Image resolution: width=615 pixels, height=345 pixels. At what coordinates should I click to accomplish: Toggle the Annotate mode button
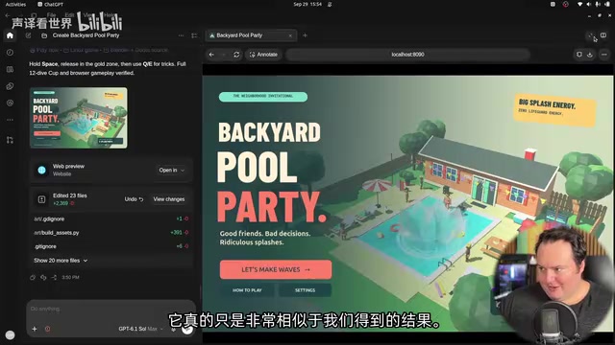(263, 55)
